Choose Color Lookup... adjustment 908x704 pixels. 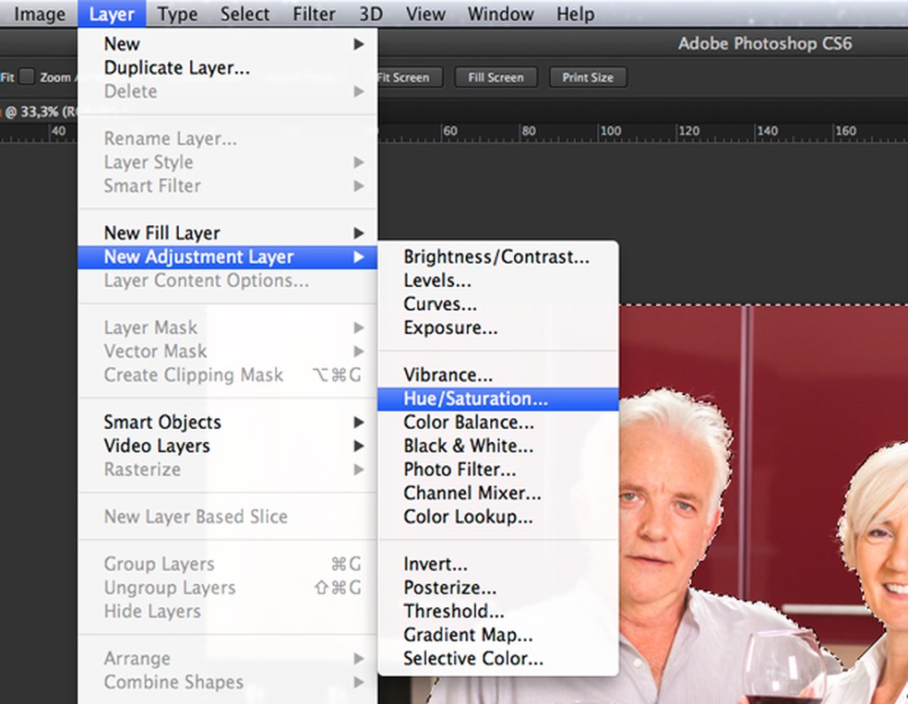pyautogui.click(x=498, y=517)
